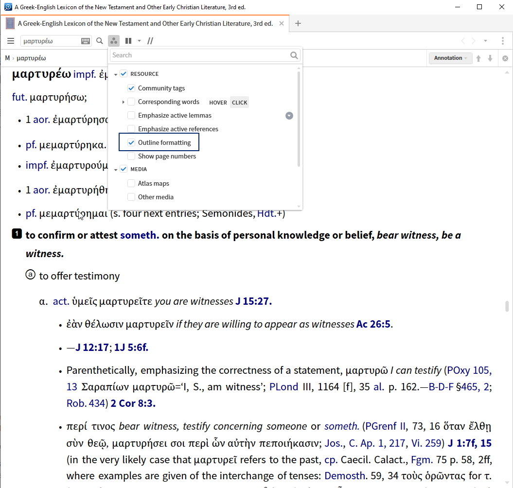
Task: Click the sense 1 number marker
Action: 17,234
